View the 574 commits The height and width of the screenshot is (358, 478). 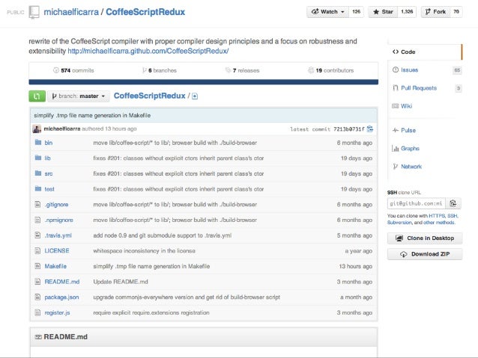73,70
